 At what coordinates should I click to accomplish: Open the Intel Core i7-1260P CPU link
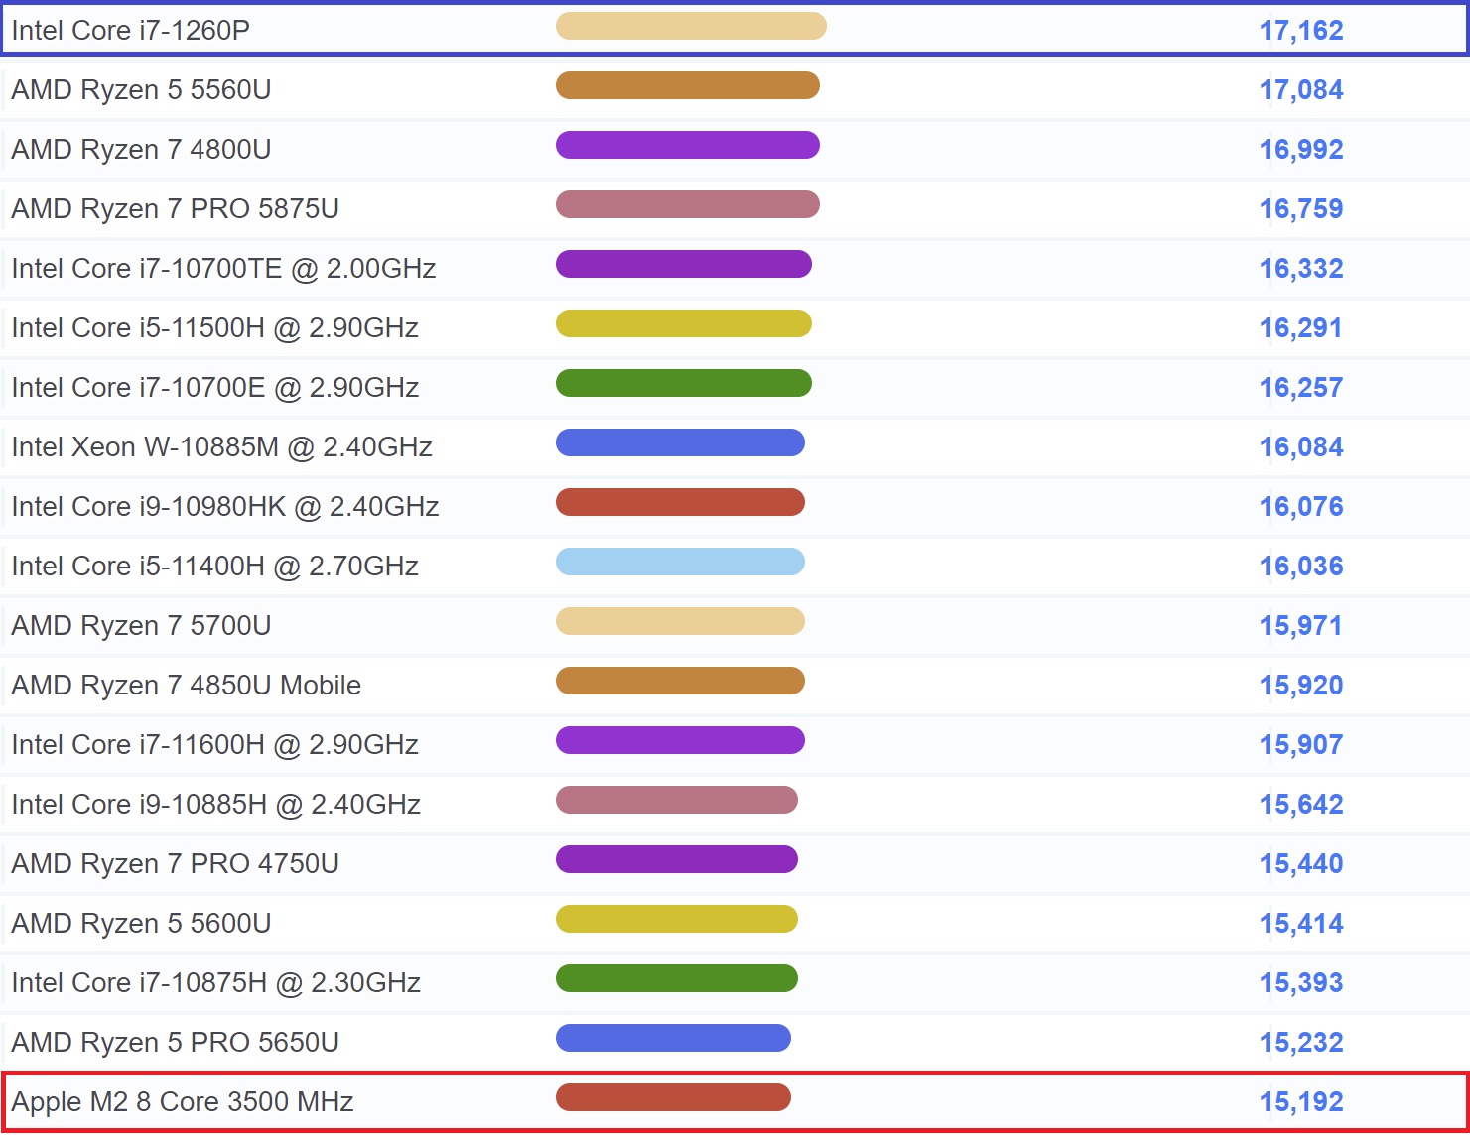tap(130, 30)
